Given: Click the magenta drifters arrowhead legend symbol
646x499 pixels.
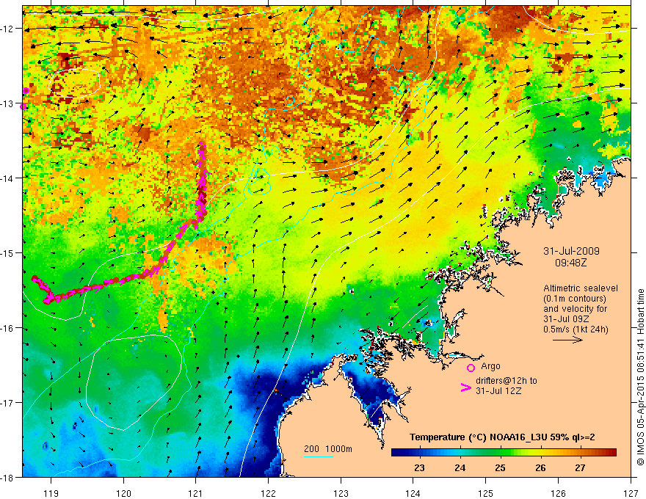Looking at the screenshot, I should pyautogui.click(x=465, y=387).
